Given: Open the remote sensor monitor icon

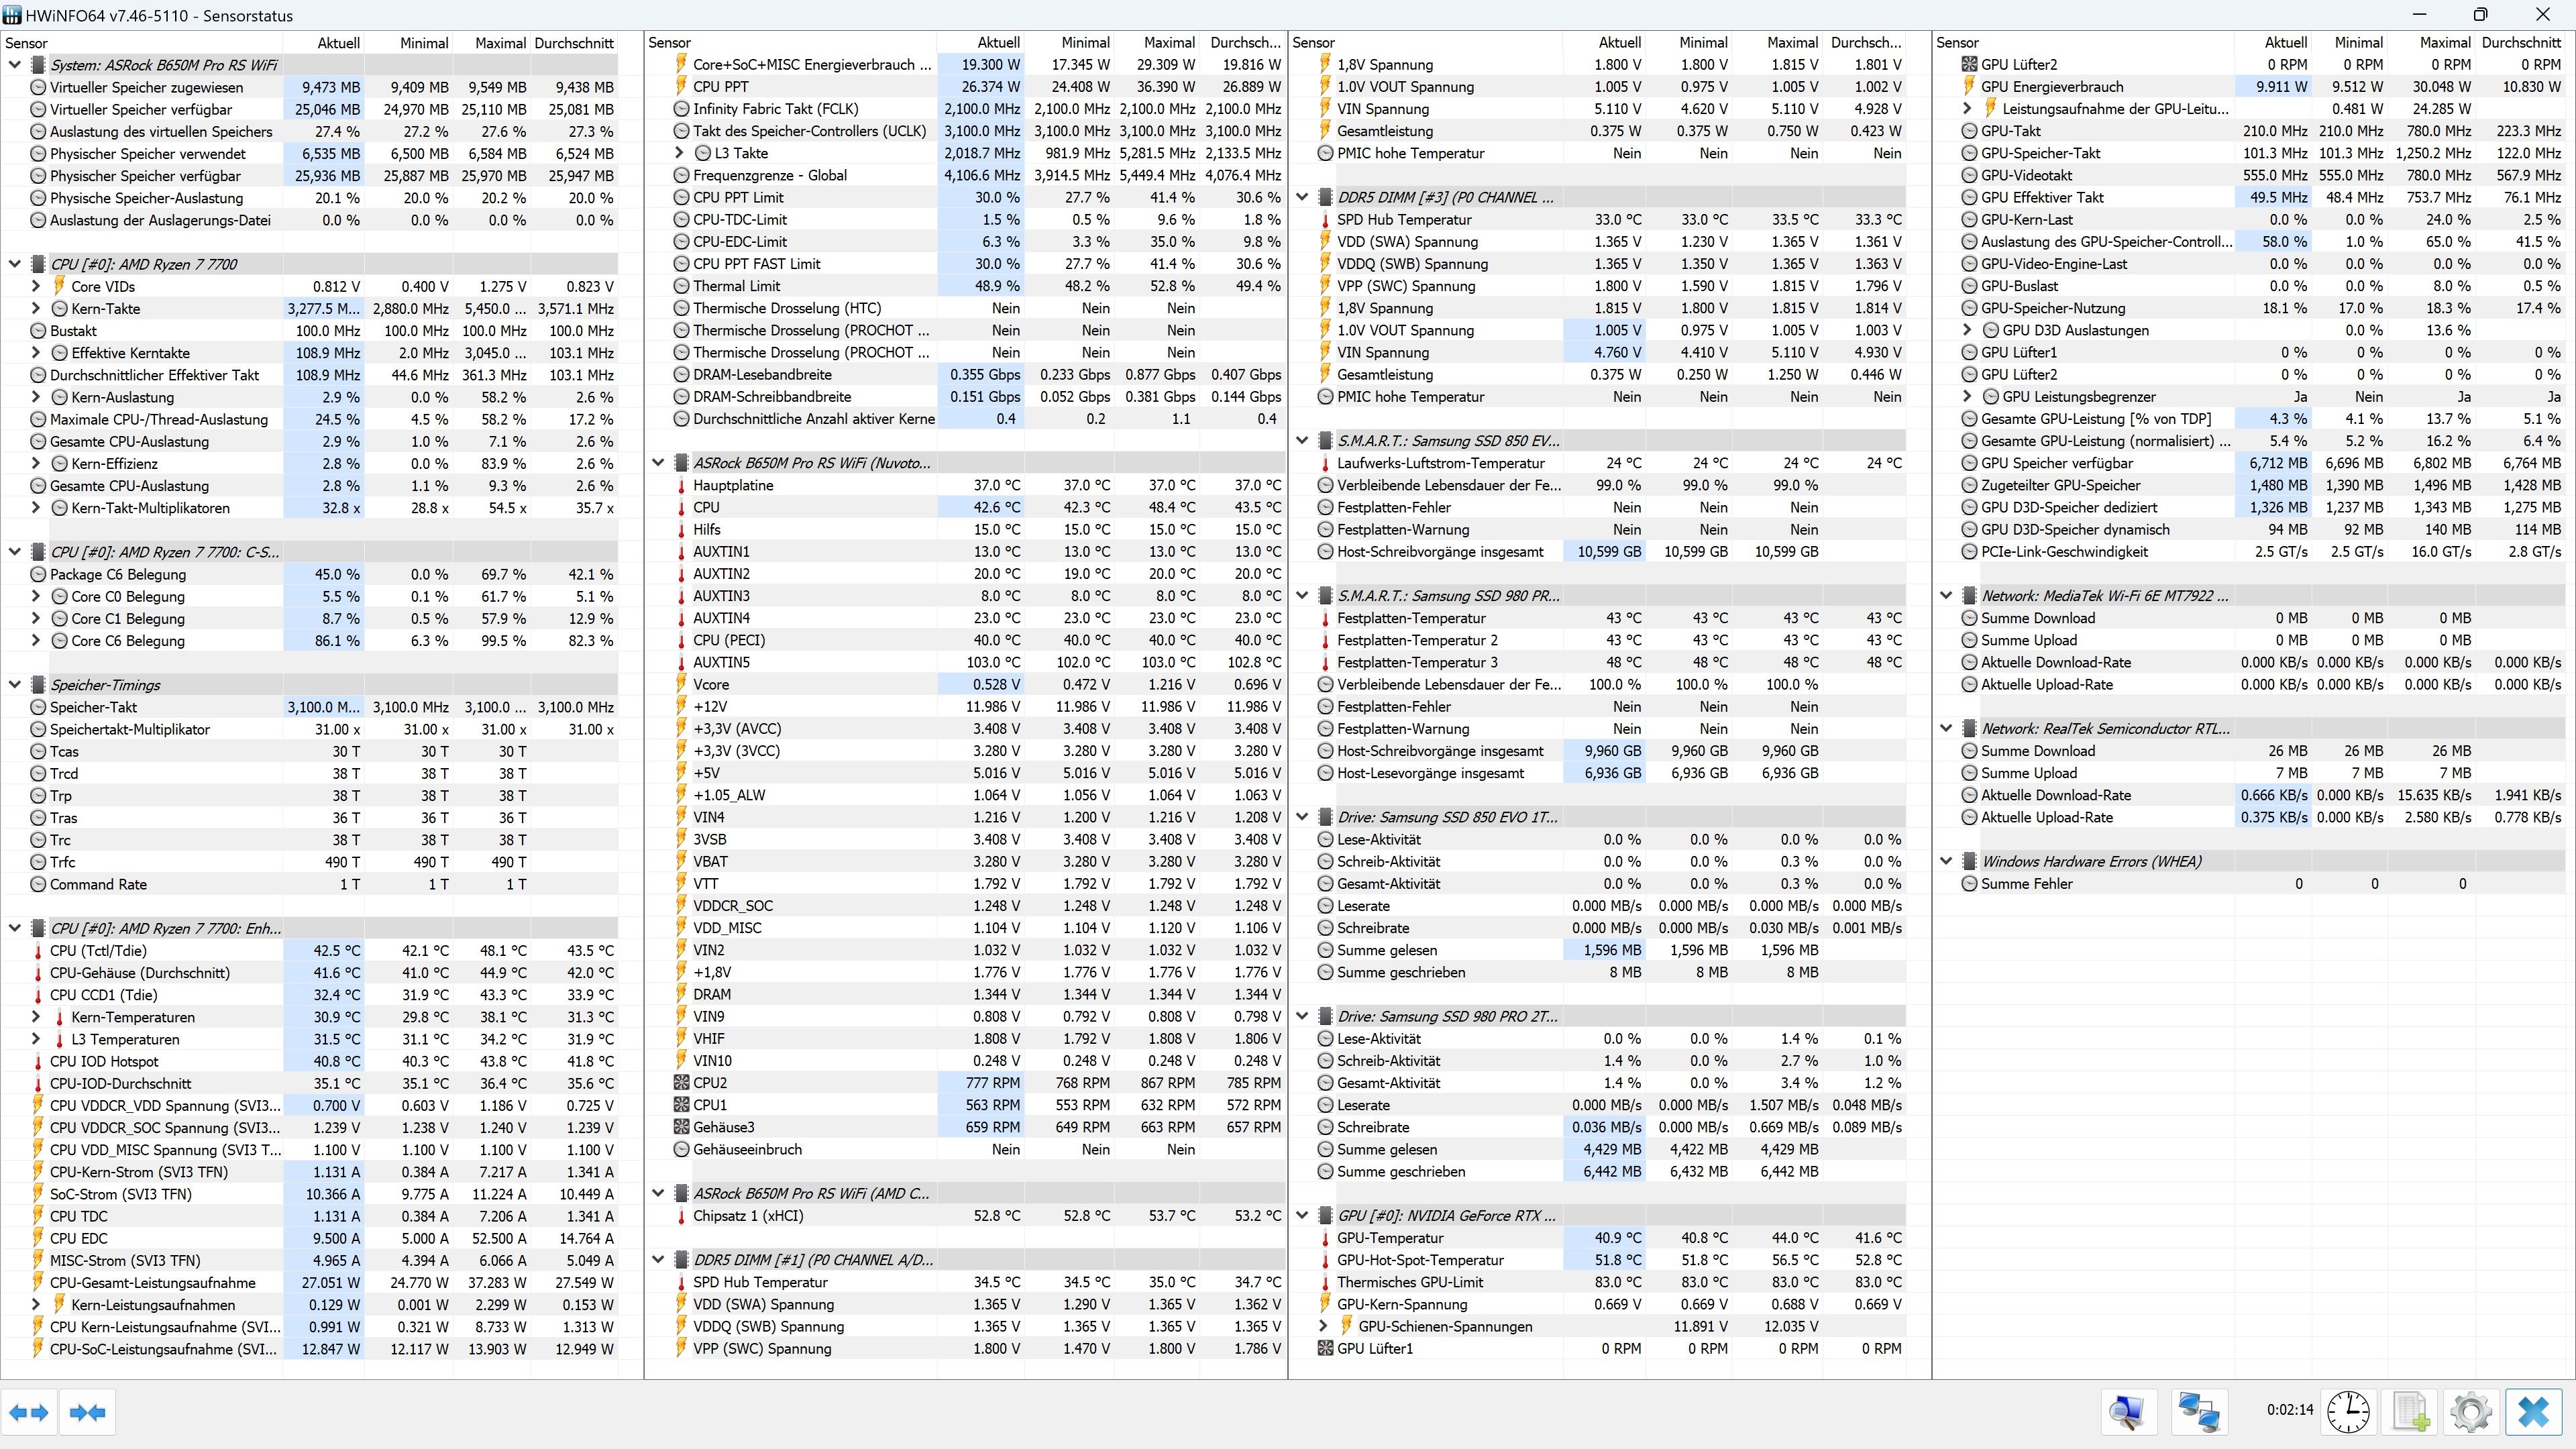Looking at the screenshot, I should click(x=2128, y=1412).
